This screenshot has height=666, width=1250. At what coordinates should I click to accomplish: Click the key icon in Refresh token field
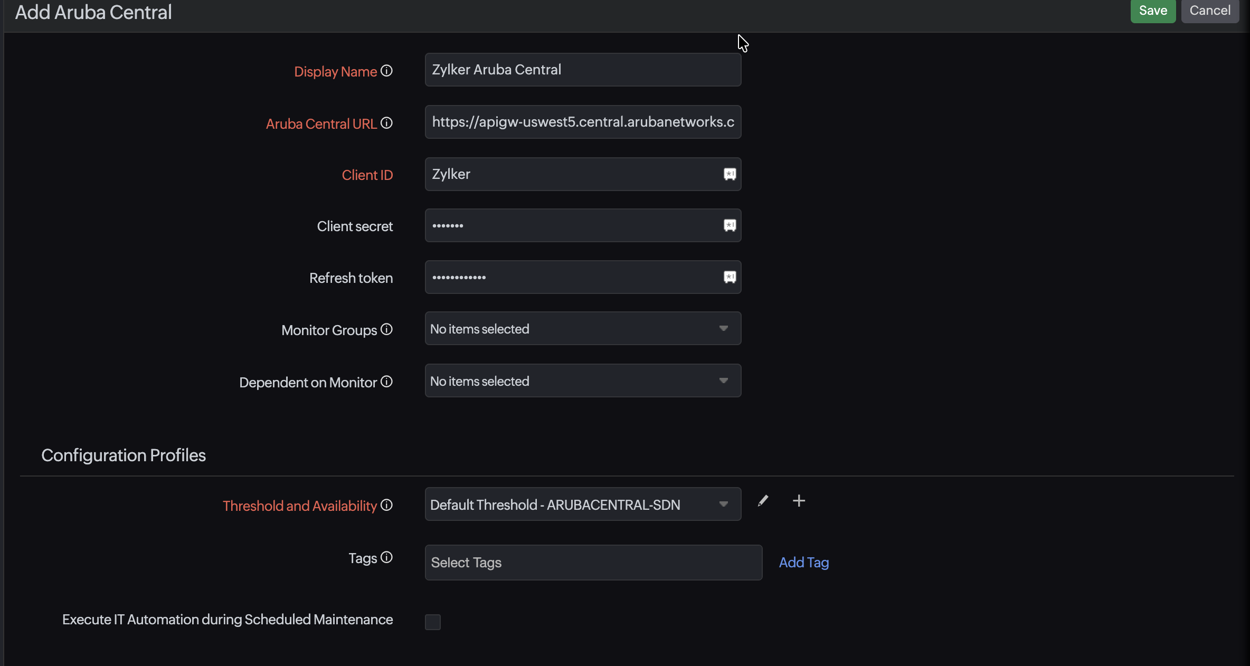(730, 277)
